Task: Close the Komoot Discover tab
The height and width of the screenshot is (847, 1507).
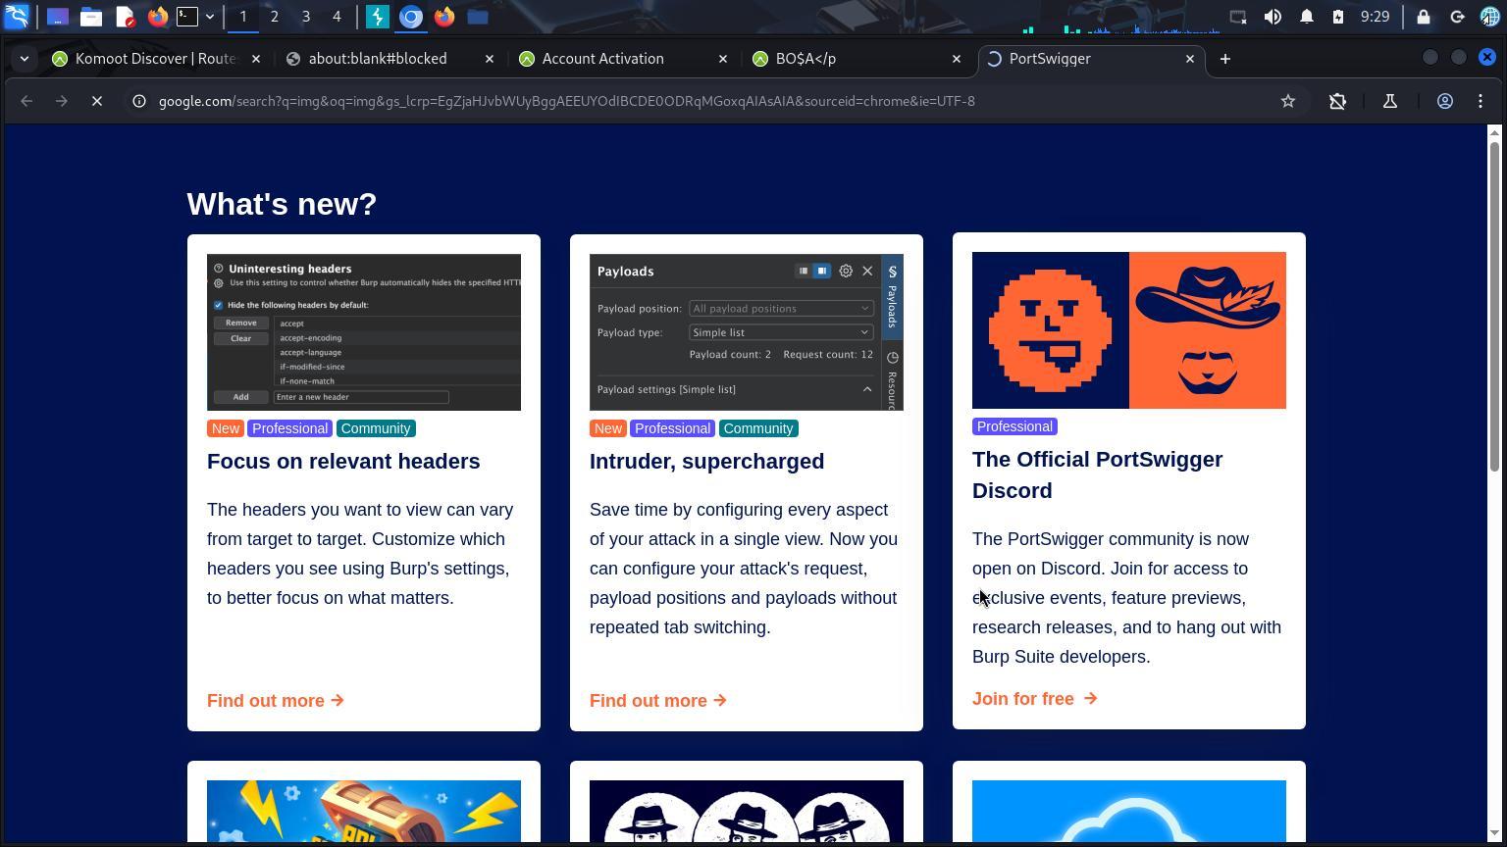Action: point(256,59)
